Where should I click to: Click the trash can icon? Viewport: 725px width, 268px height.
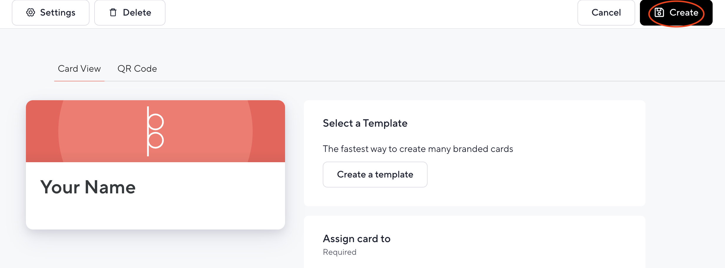point(113,12)
